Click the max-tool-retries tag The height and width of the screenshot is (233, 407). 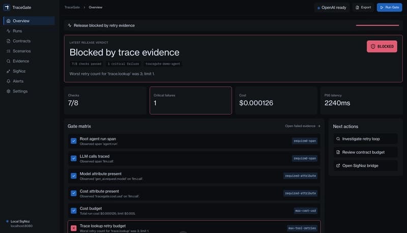click(x=302, y=228)
